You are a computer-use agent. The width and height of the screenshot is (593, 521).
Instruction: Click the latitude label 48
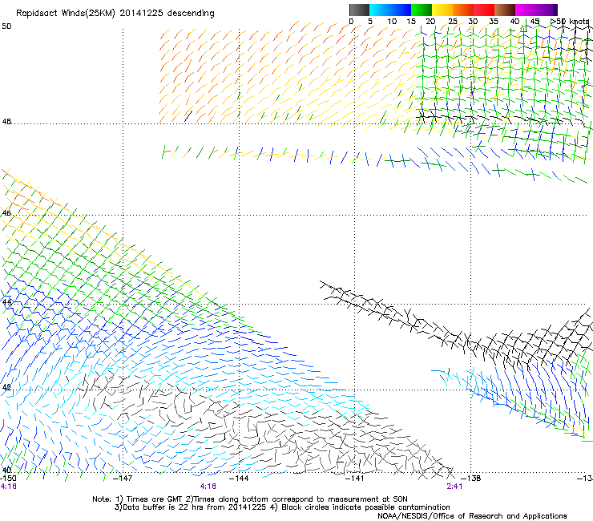[x=6, y=122]
